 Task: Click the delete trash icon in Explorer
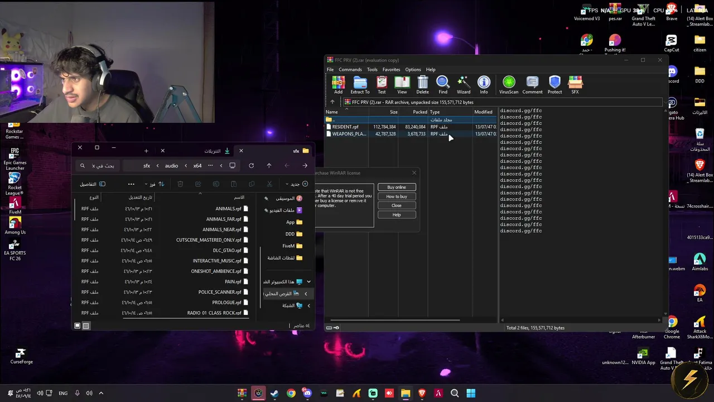click(180, 184)
